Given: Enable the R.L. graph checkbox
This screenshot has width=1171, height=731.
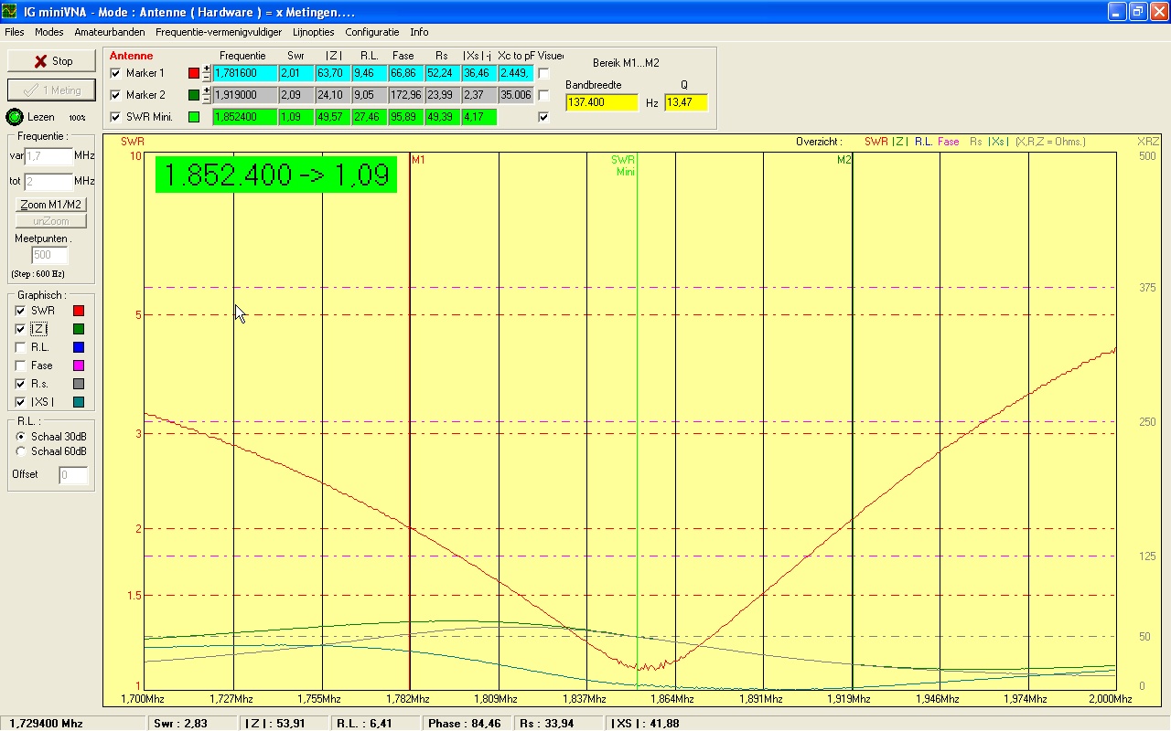Looking at the screenshot, I should pyautogui.click(x=21, y=347).
